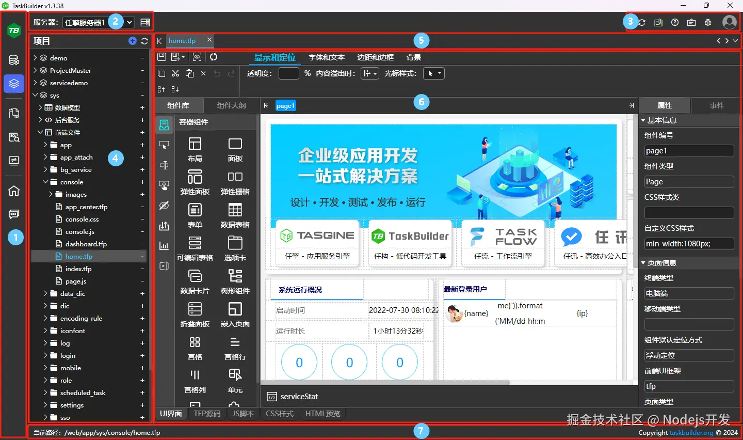Switch to the TFP源码 tab at the bottom
This screenshot has height=440, width=743.
[206, 413]
